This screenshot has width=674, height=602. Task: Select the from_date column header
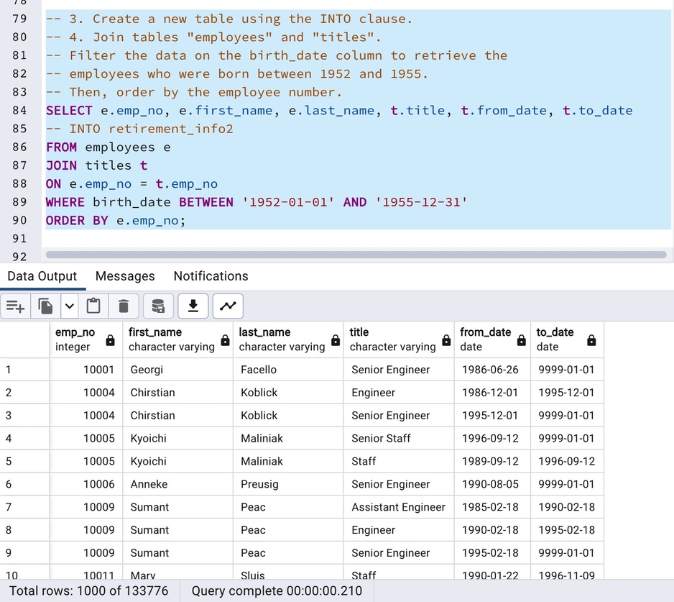493,339
